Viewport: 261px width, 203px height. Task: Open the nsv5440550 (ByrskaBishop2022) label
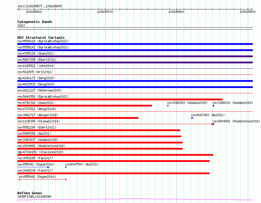tap(43, 97)
